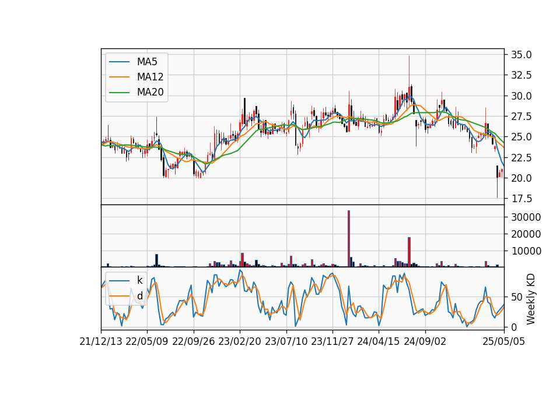Click the 30.0 price axis tick

tap(521, 96)
